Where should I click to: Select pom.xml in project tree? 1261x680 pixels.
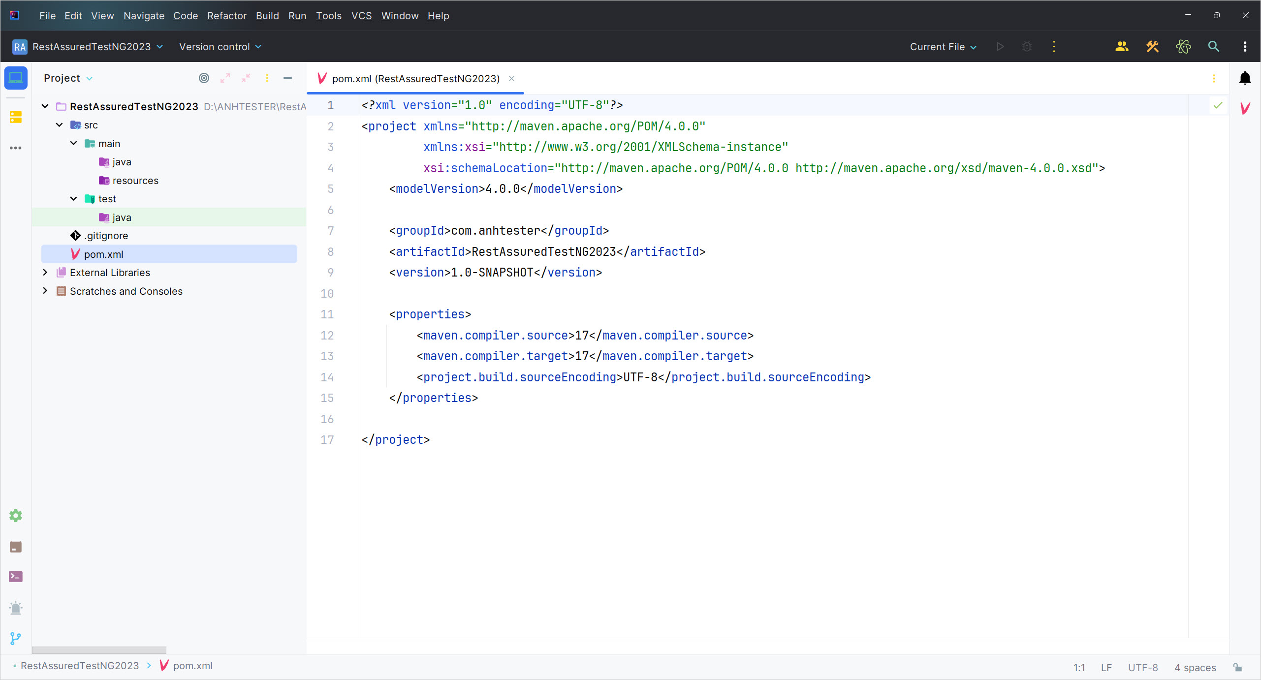[x=169, y=254]
